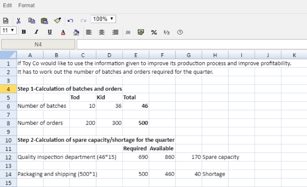Click the Paste clipboard icon
The image size is (307, 187).
(x=44, y=21)
